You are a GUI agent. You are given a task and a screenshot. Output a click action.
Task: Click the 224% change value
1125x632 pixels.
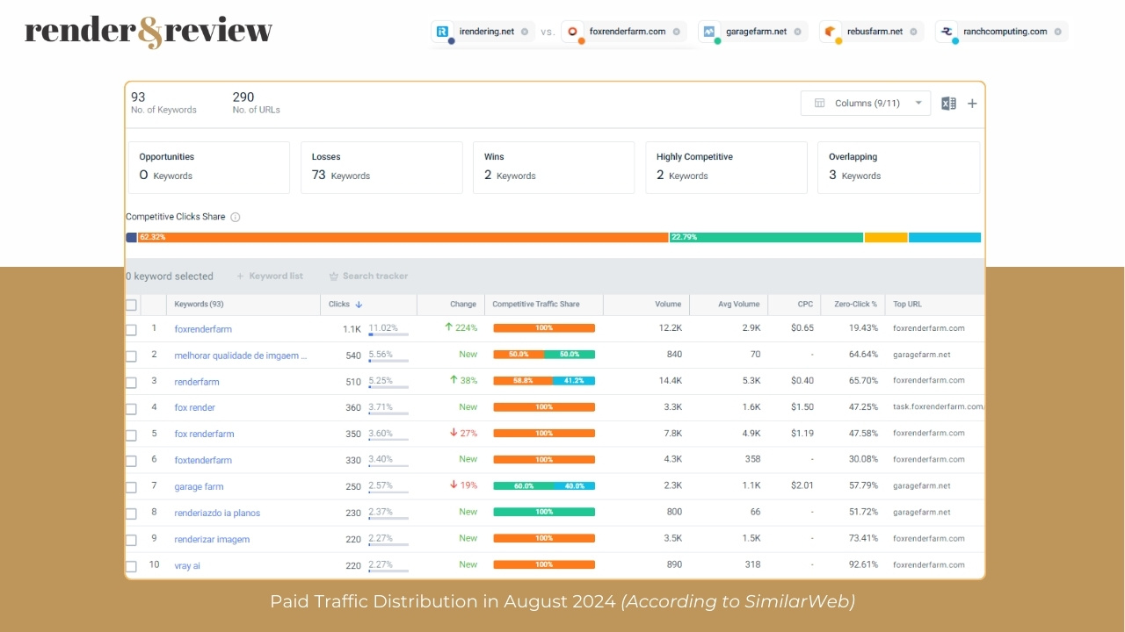click(x=461, y=328)
